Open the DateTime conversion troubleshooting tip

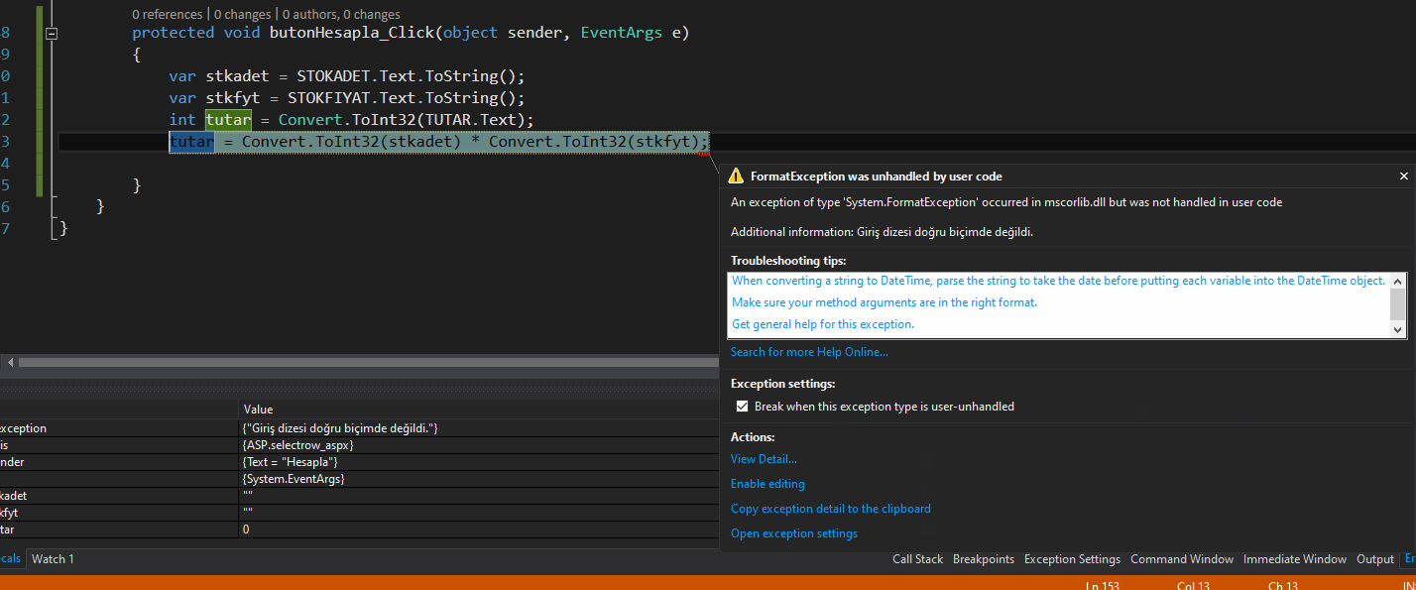click(x=1058, y=281)
